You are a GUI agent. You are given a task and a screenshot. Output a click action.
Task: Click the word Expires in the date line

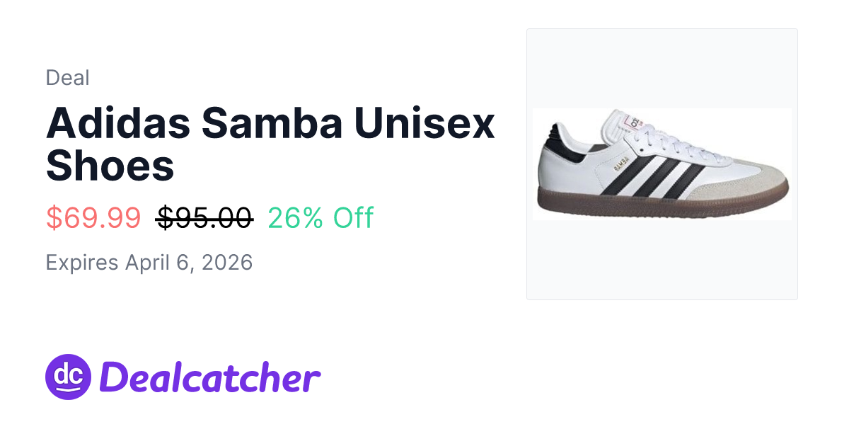[81, 263]
